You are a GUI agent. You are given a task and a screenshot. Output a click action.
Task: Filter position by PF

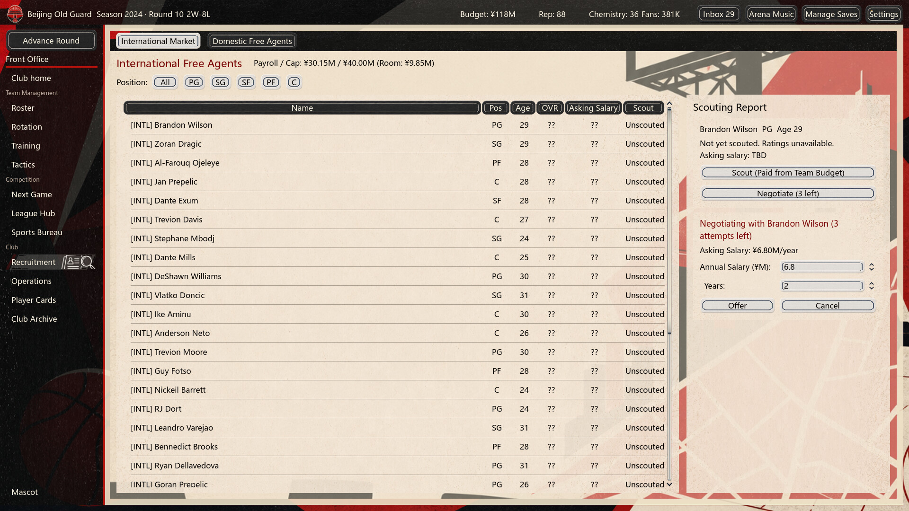click(x=271, y=82)
